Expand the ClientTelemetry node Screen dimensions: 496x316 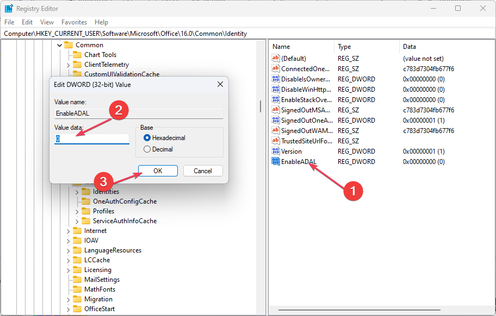click(69, 65)
